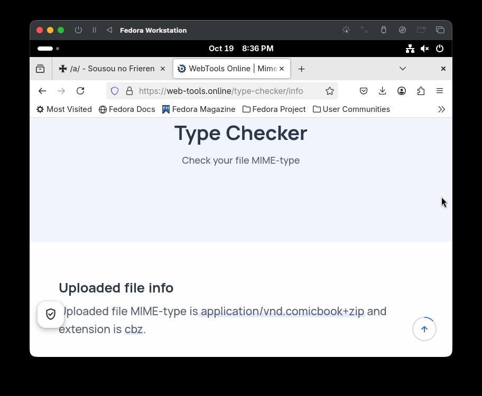The width and height of the screenshot is (482, 396).
Task: Click the Save to Pocket icon
Action: pyautogui.click(x=364, y=91)
